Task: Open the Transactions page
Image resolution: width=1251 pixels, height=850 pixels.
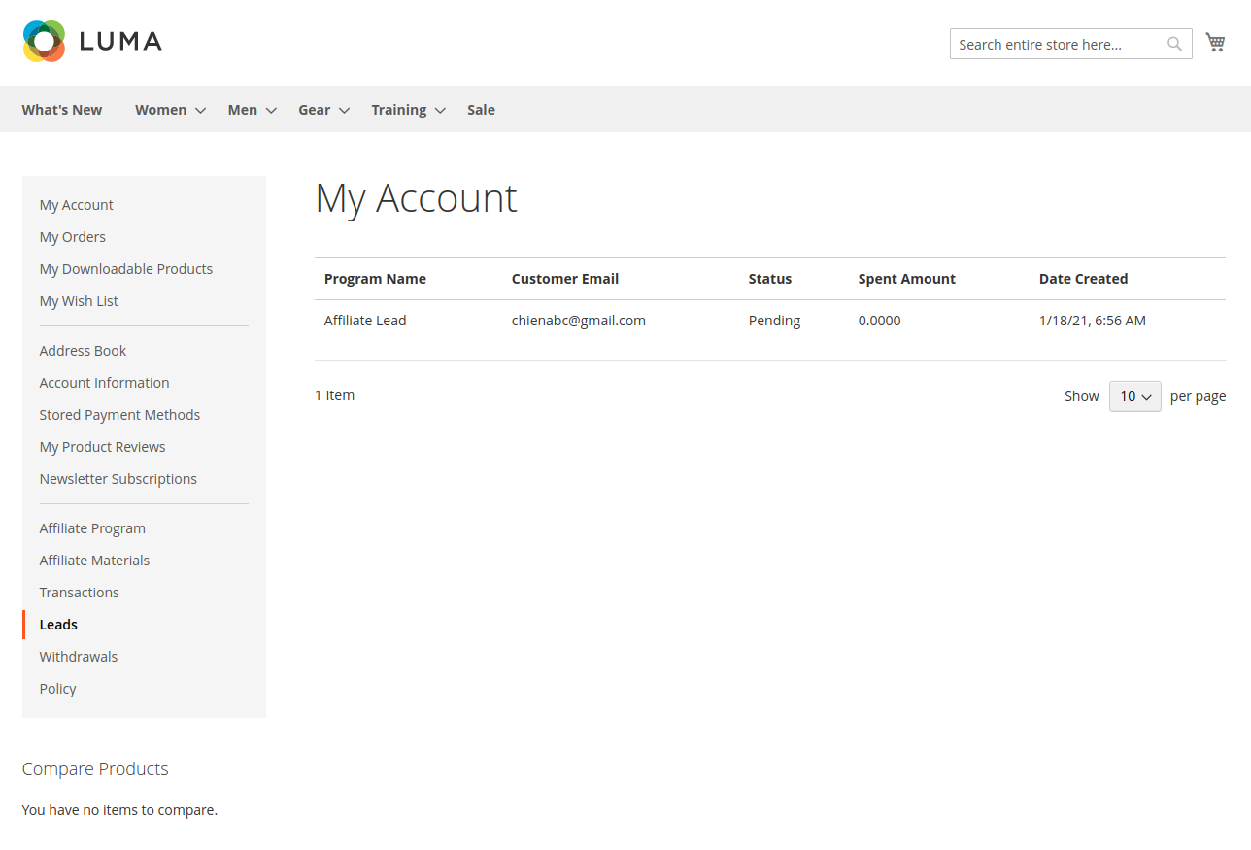Action: pos(79,593)
